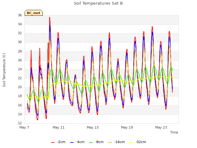Click the orange -16cm legend color marker
This screenshot has height=148, width=197.
pos(110,142)
